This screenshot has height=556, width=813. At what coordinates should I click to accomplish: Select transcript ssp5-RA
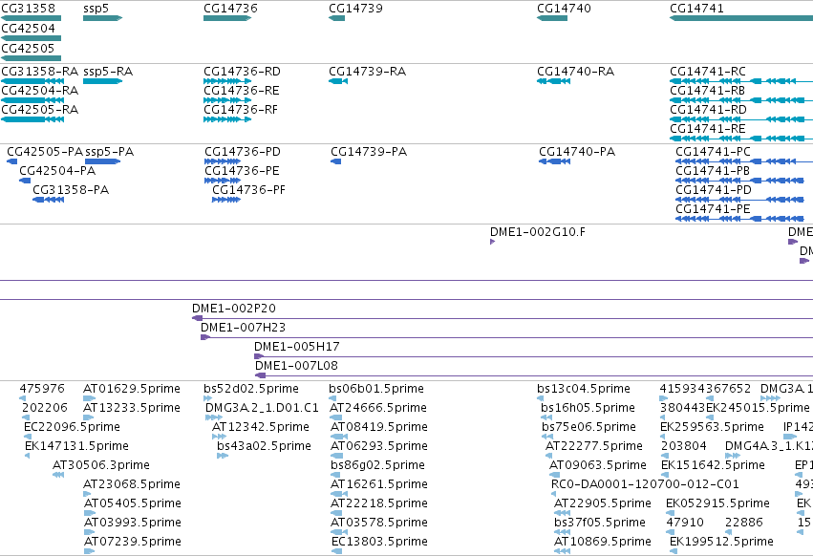pyautogui.click(x=102, y=81)
